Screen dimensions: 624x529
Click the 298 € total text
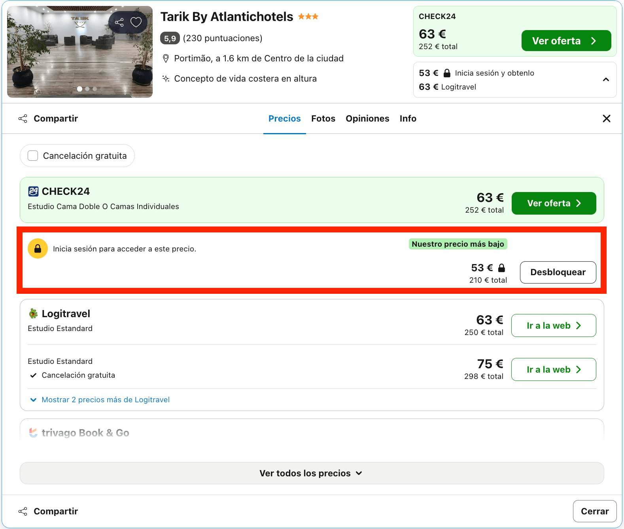pos(484,376)
